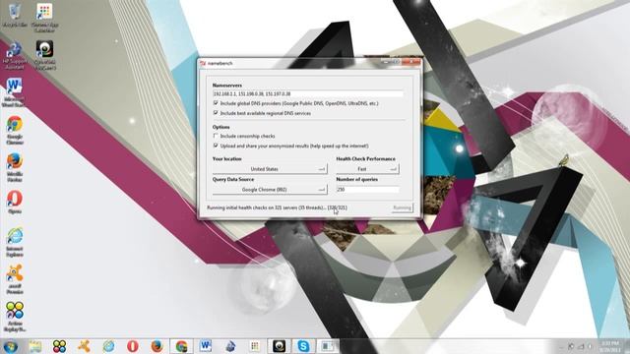The height and width of the screenshot is (354, 630).
Task: Click the grid-patterned taskbar icon before the webcam icon
Action: click(255, 346)
